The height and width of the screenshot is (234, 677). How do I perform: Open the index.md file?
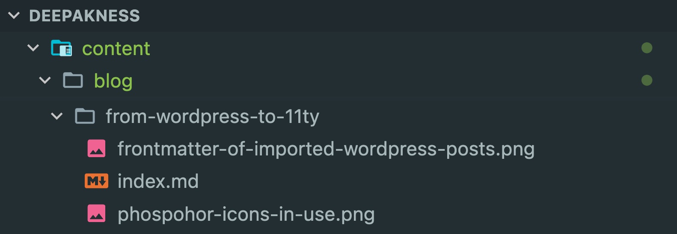coord(158,181)
